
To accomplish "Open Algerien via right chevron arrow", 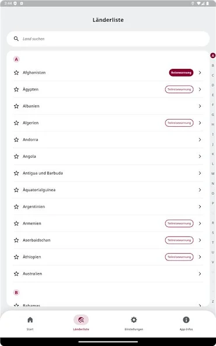I will click(x=200, y=123).
